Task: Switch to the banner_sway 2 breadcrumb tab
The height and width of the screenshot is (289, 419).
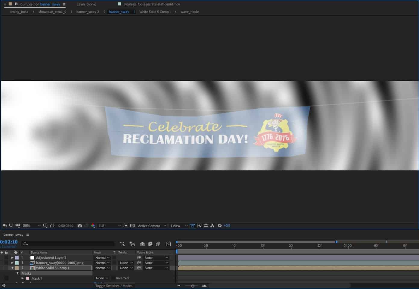Action: click(88, 12)
